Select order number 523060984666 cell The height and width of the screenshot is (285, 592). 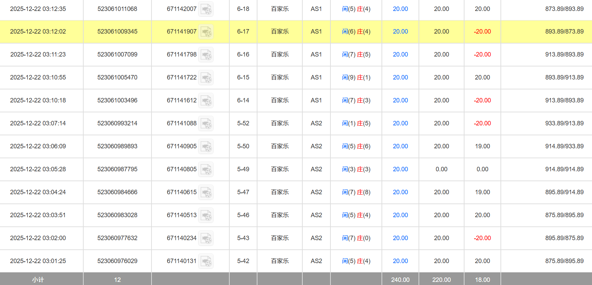pyautogui.click(x=117, y=192)
